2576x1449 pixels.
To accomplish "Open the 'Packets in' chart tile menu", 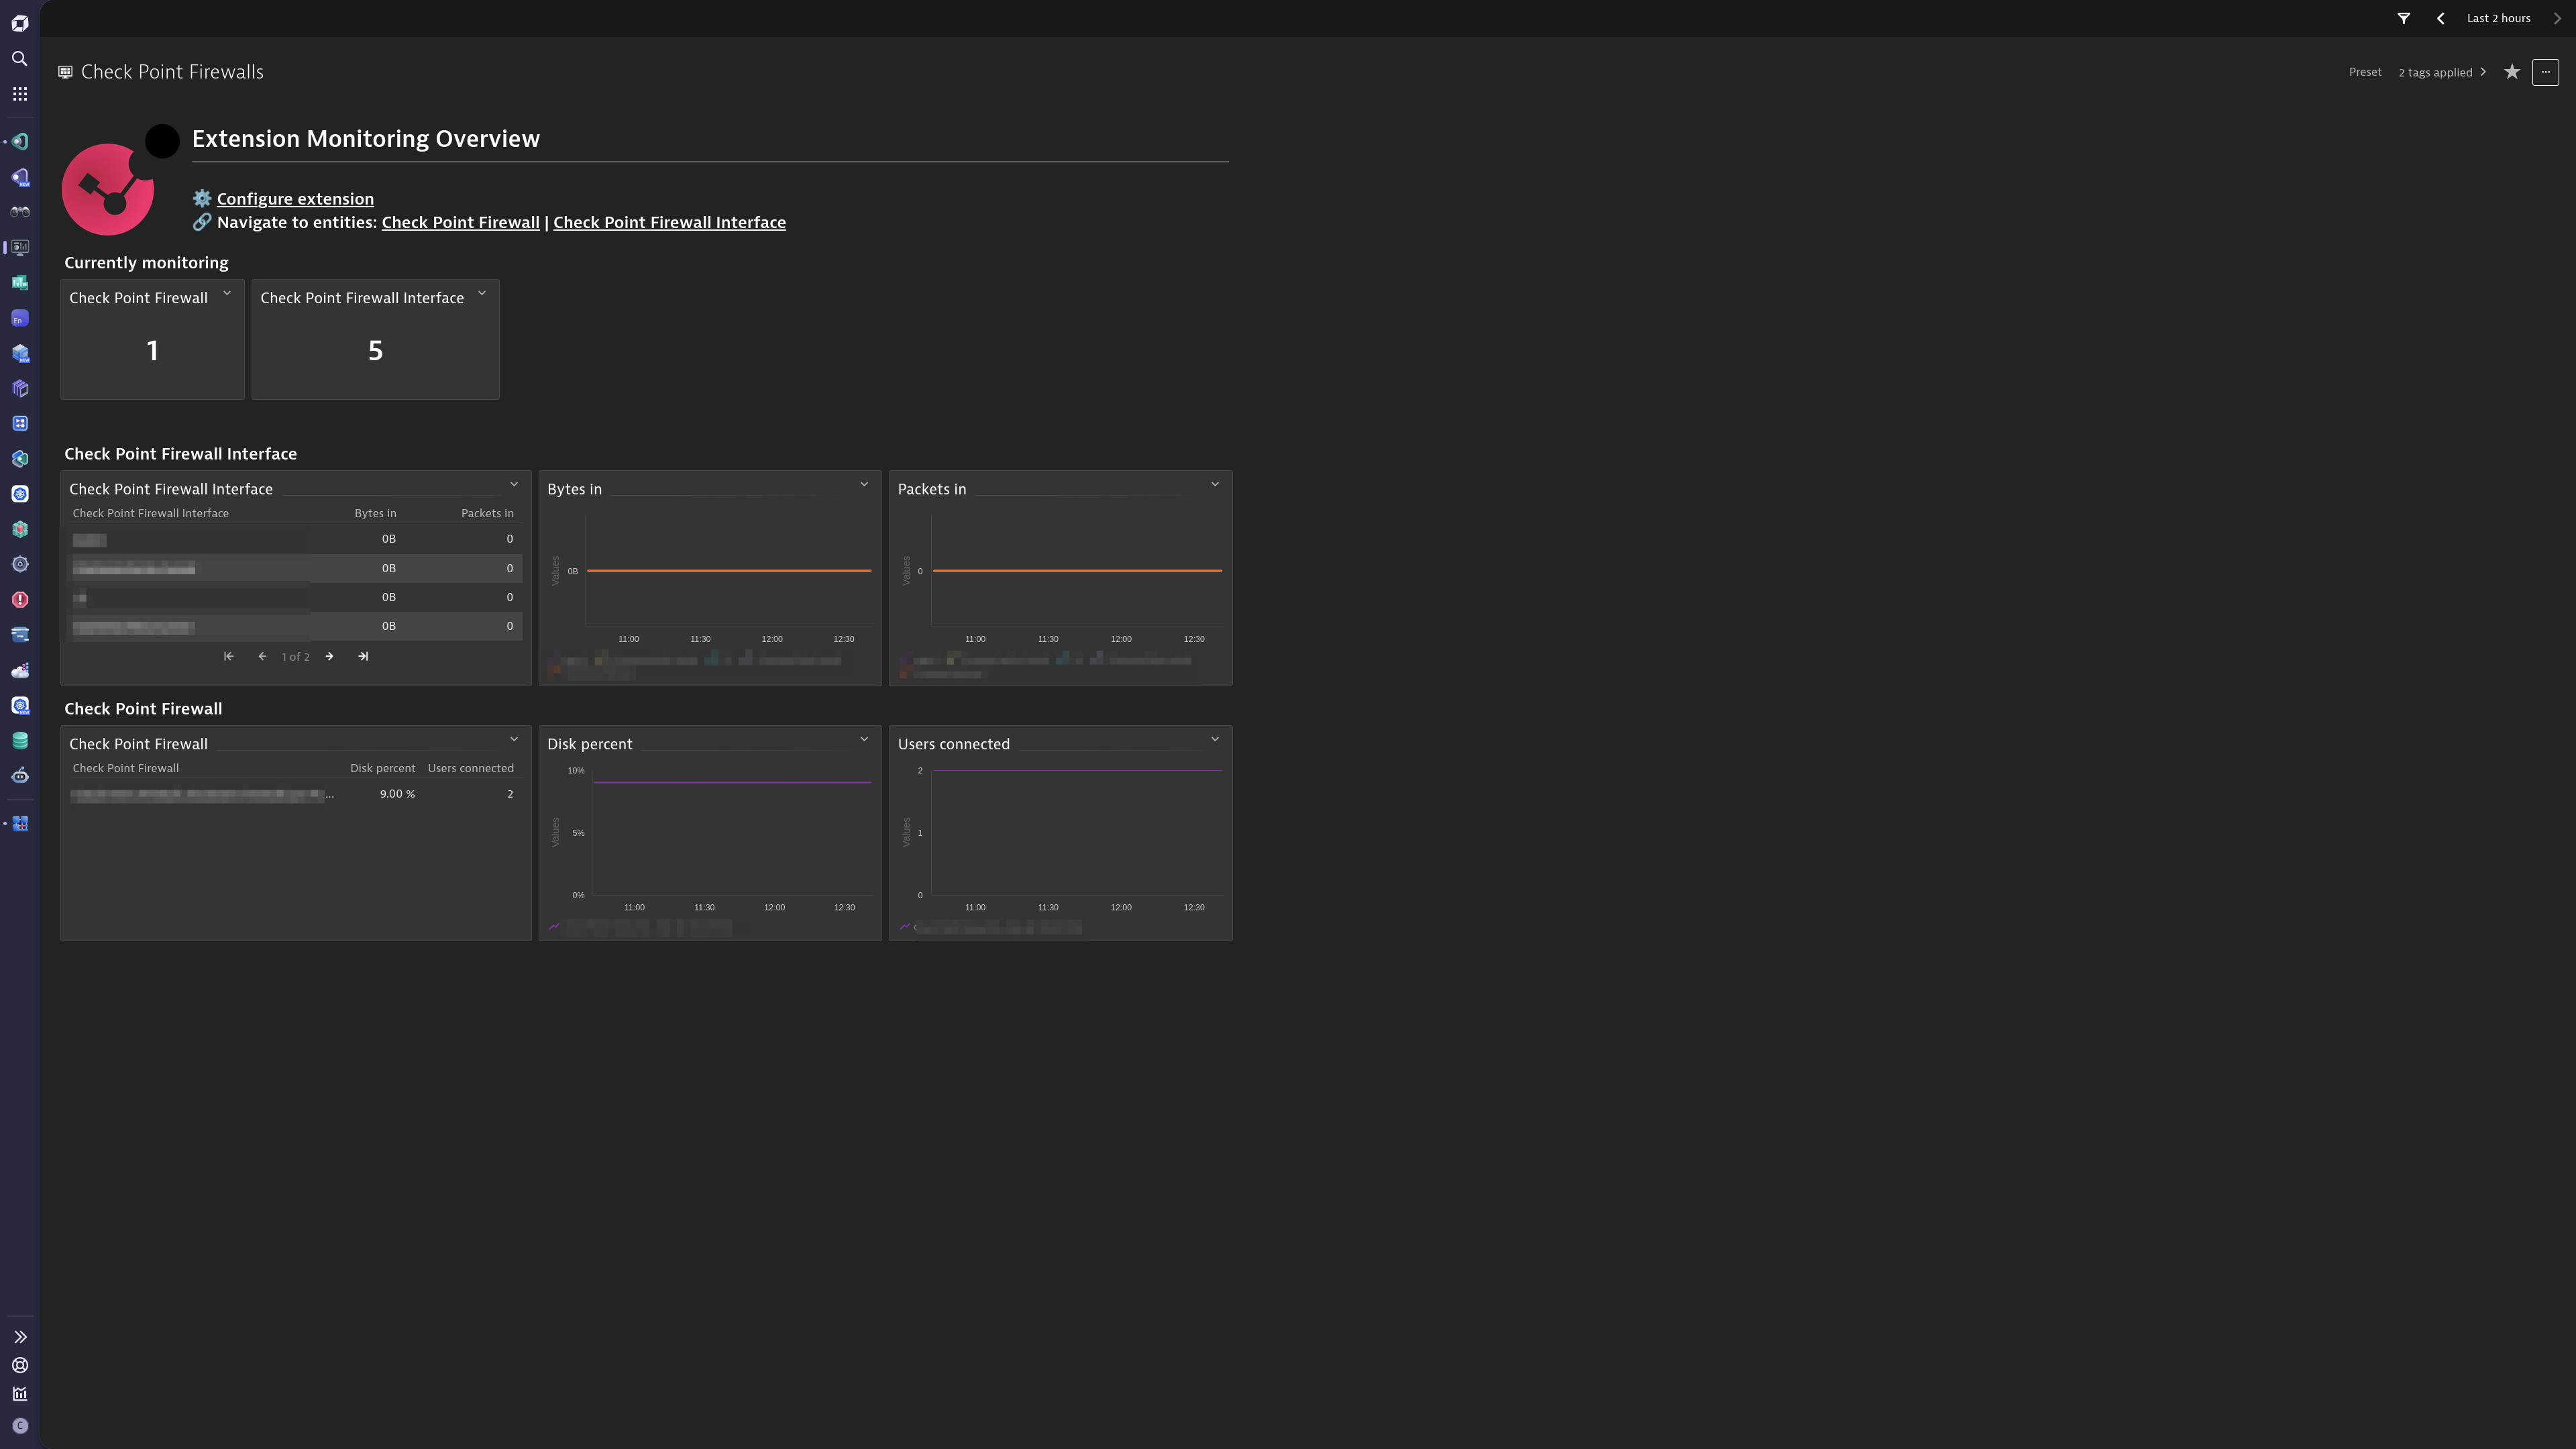I will click(x=1215, y=484).
